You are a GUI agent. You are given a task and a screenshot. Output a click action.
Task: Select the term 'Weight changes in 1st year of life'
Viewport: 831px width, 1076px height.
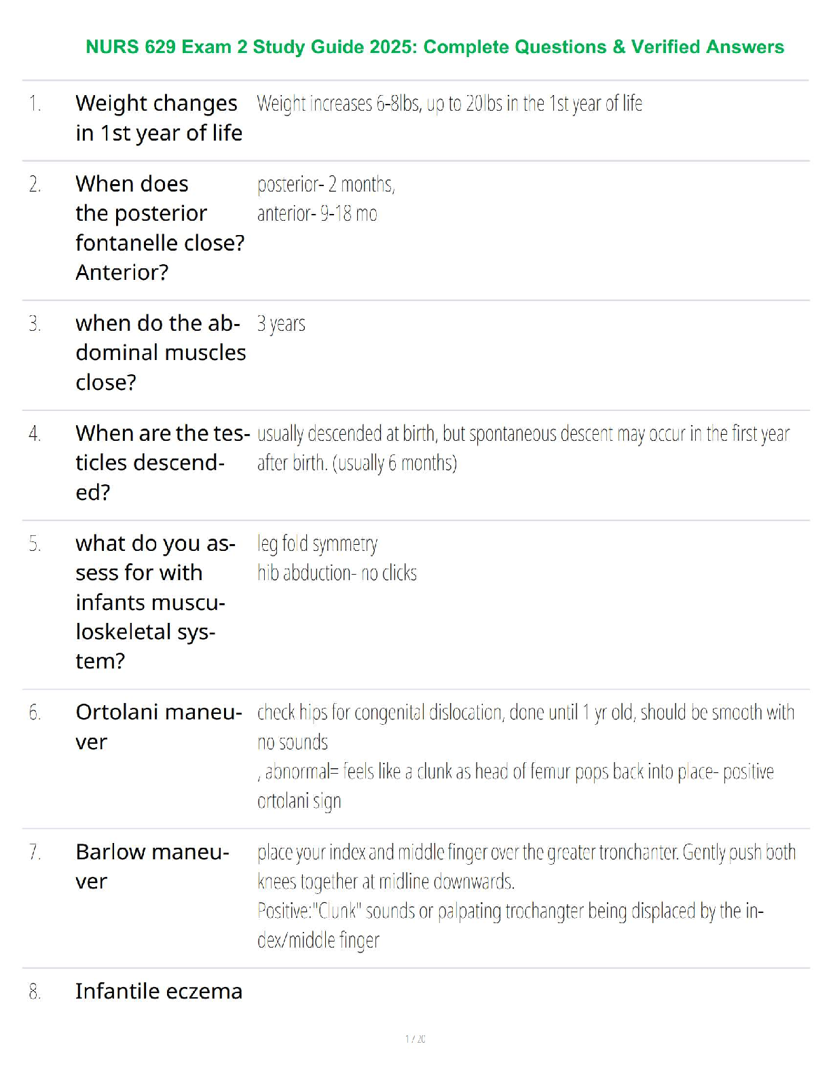pyautogui.click(x=159, y=118)
